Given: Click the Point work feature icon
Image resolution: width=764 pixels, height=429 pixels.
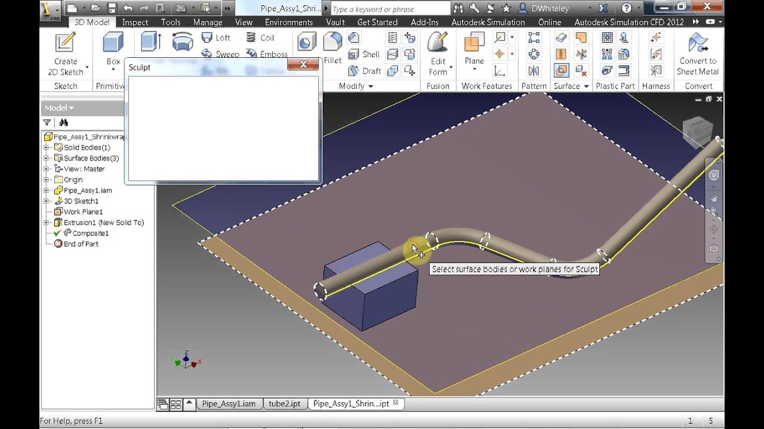Looking at the screenshot, I should click(x=500, y=54).
